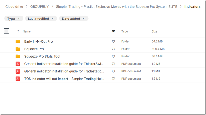
Task: Select General indicator installation guide for ThinkorSwi...
Action: pyautogui.click(x=64, y=64)
